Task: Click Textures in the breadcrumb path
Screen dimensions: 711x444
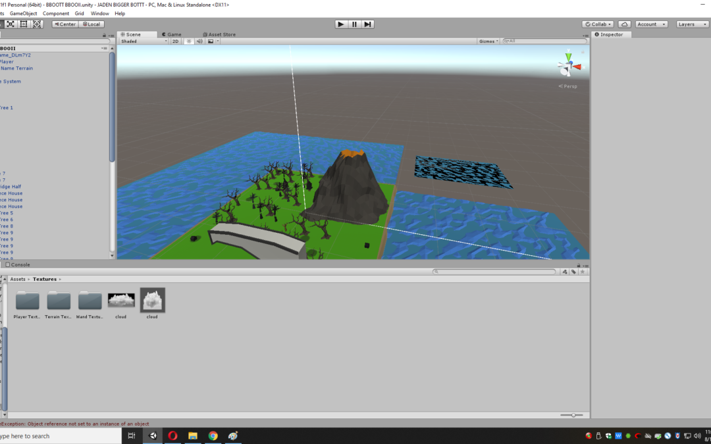Action: coord(45,279)
